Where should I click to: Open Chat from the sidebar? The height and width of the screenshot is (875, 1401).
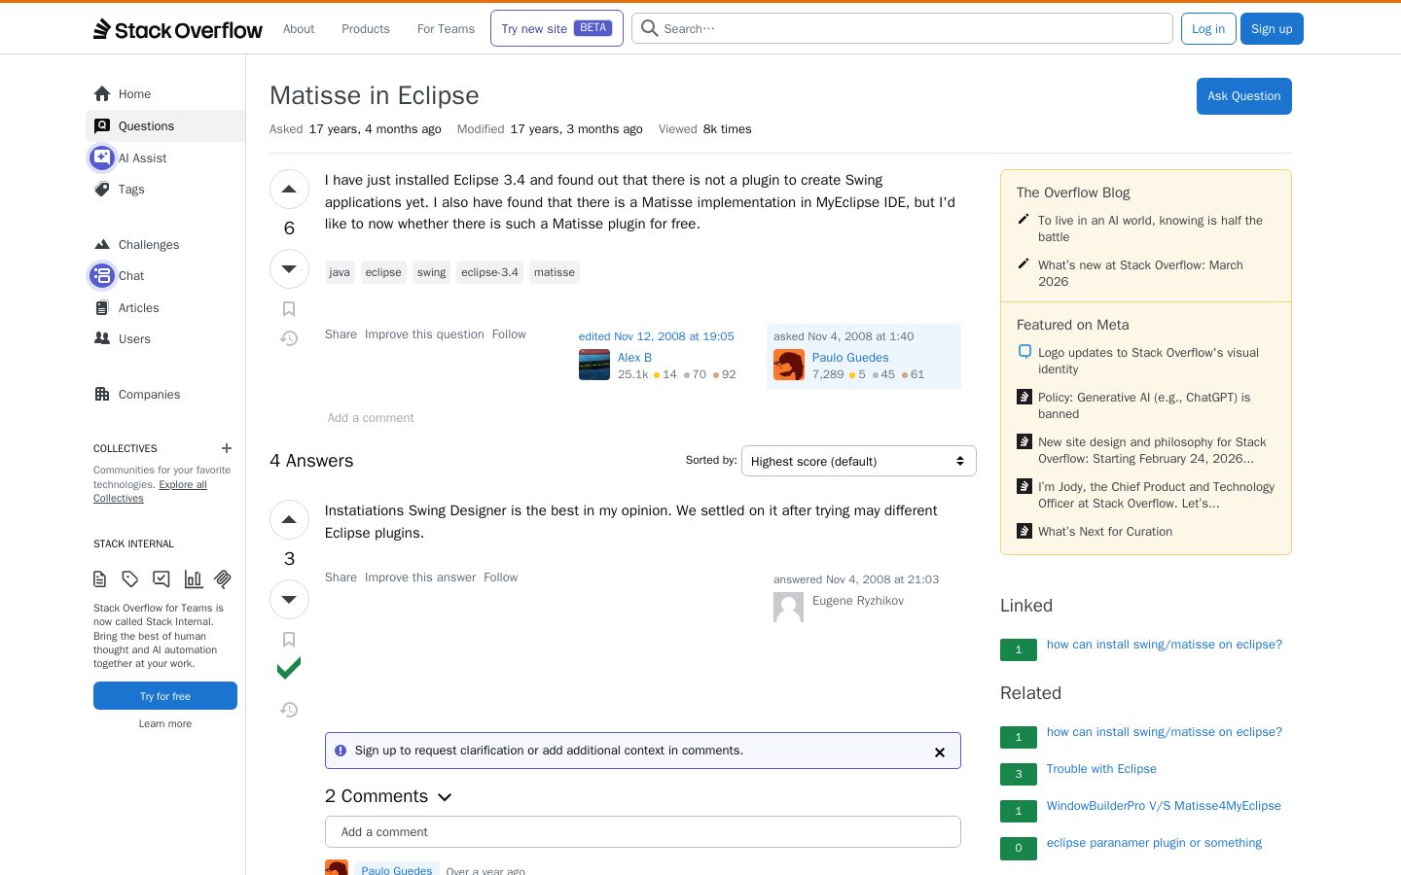(x=165, y=276)
